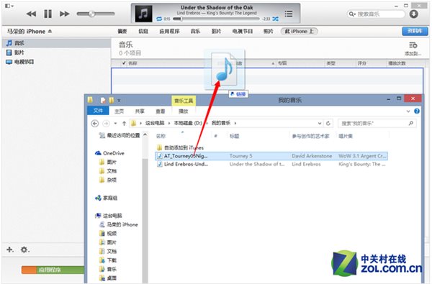Click the 添加到 icon in iTunes
This screenshot has width=432, height=284.
(413, 48)
